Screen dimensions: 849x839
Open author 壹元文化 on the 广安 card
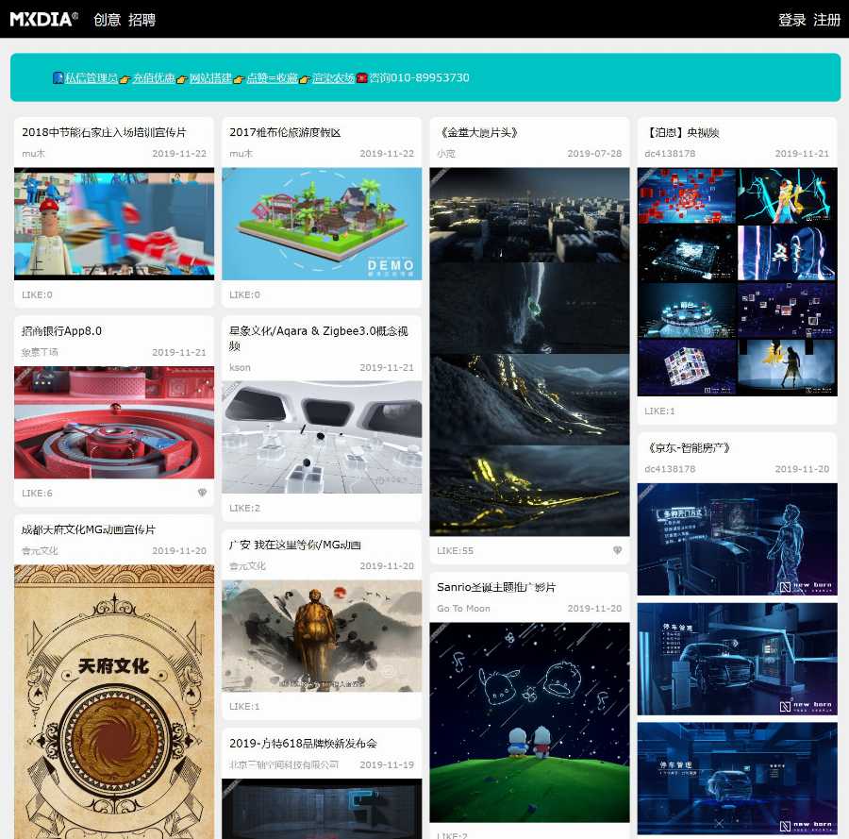[x=247, y=565]
